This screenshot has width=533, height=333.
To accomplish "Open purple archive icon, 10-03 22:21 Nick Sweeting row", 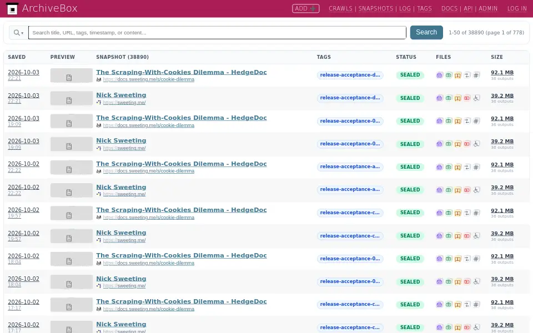I will [x=439, y=98].
